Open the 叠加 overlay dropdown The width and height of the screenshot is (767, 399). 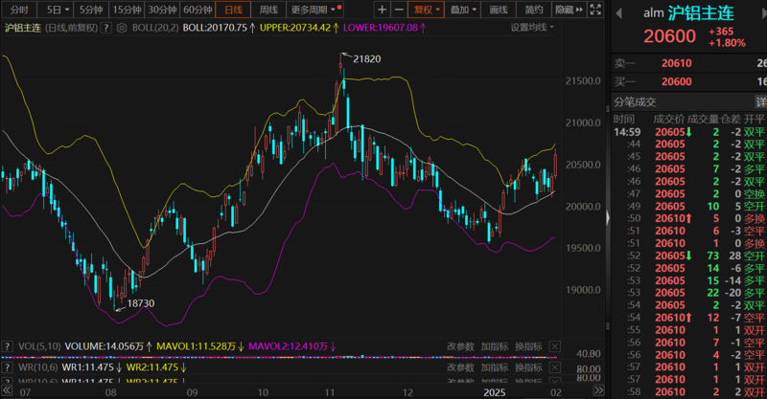pyautogui.click(x=464, y=9)
